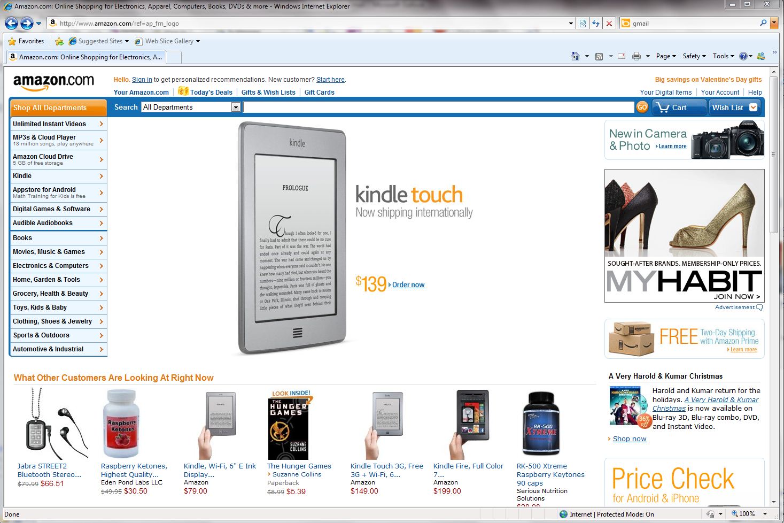Expand the Wish List dropdown arrow
This screenshot has width=784, height=523.
click(x=753, y=107)
